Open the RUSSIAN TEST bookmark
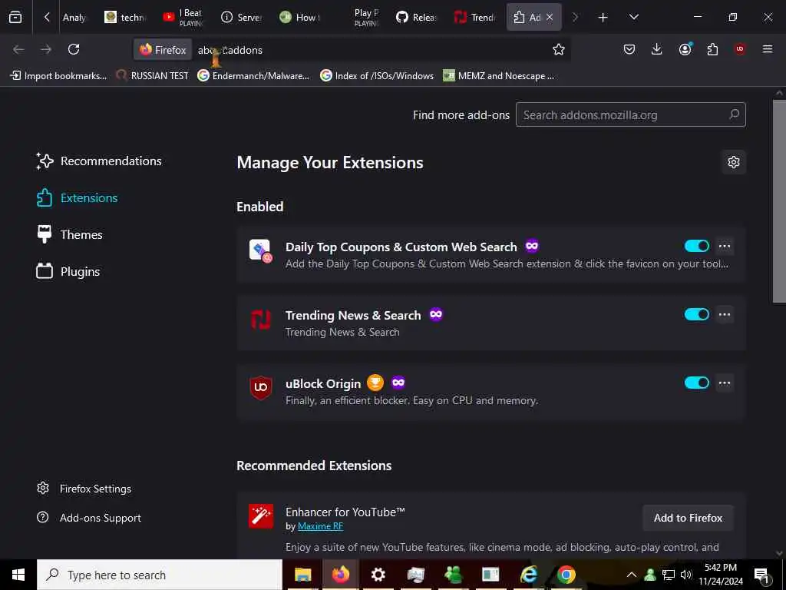This screenshot has height=590, width=786. (x=153, y=76)
